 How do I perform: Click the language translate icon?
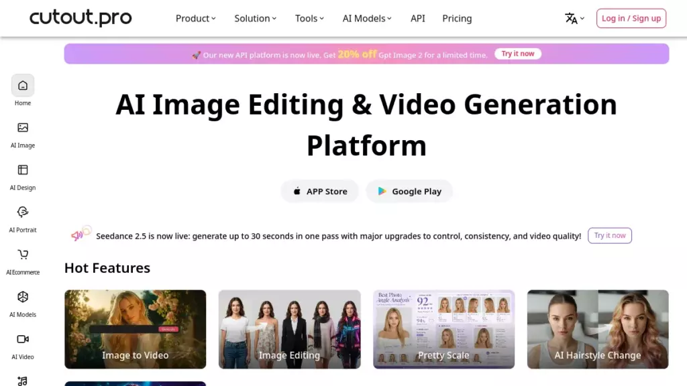571,18
